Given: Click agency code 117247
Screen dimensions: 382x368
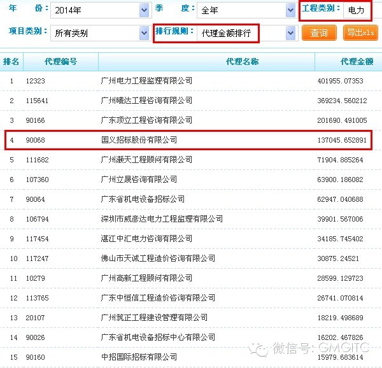Looking at the screenshot, I should click(x=38, y=258).
